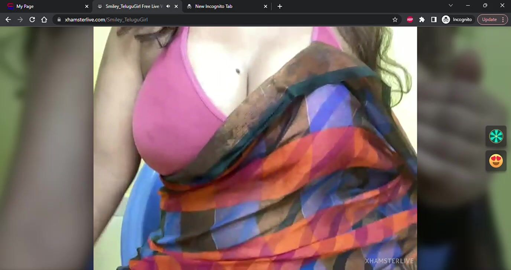Open the spinning wheel widget
This screenshot has width=511, height=270.
496,136
